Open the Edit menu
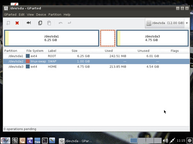193x144 pixels. [x=22, y=15]
